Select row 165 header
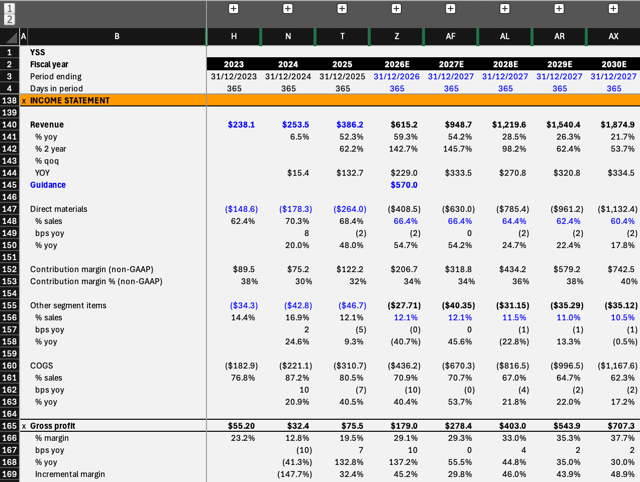 point(10,426)
